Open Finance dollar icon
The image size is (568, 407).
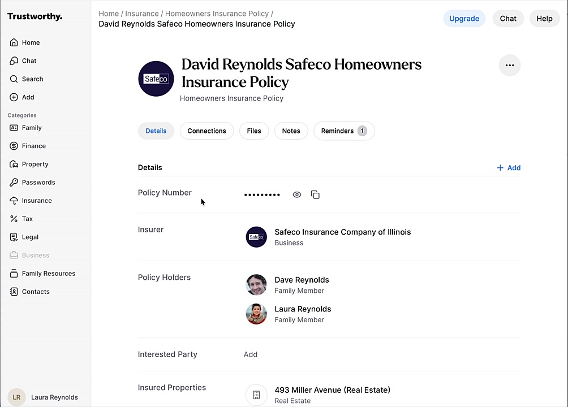coord(14,146)
